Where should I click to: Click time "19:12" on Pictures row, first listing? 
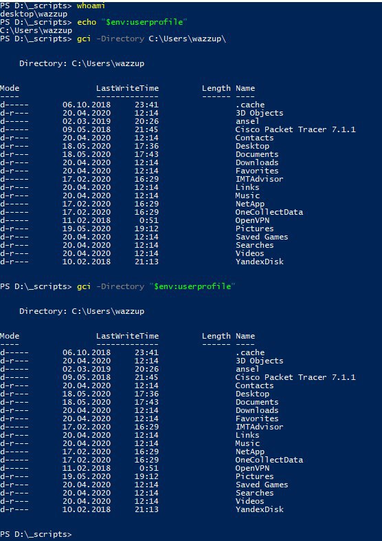click(147, 229)
